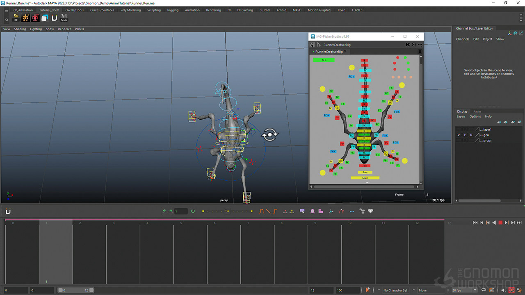525x295 pixels.
Task: Enable the TW toggle in the timeline toolbar
Action: 227,211
